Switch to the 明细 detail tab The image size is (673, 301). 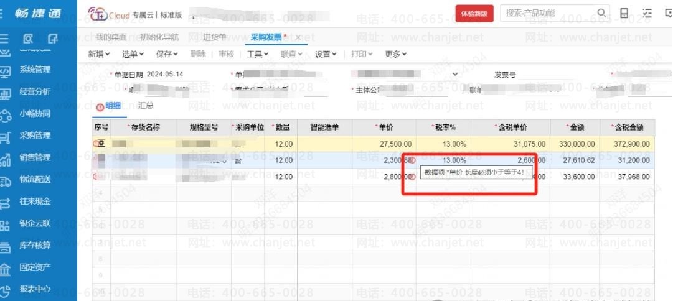point(113,106)
